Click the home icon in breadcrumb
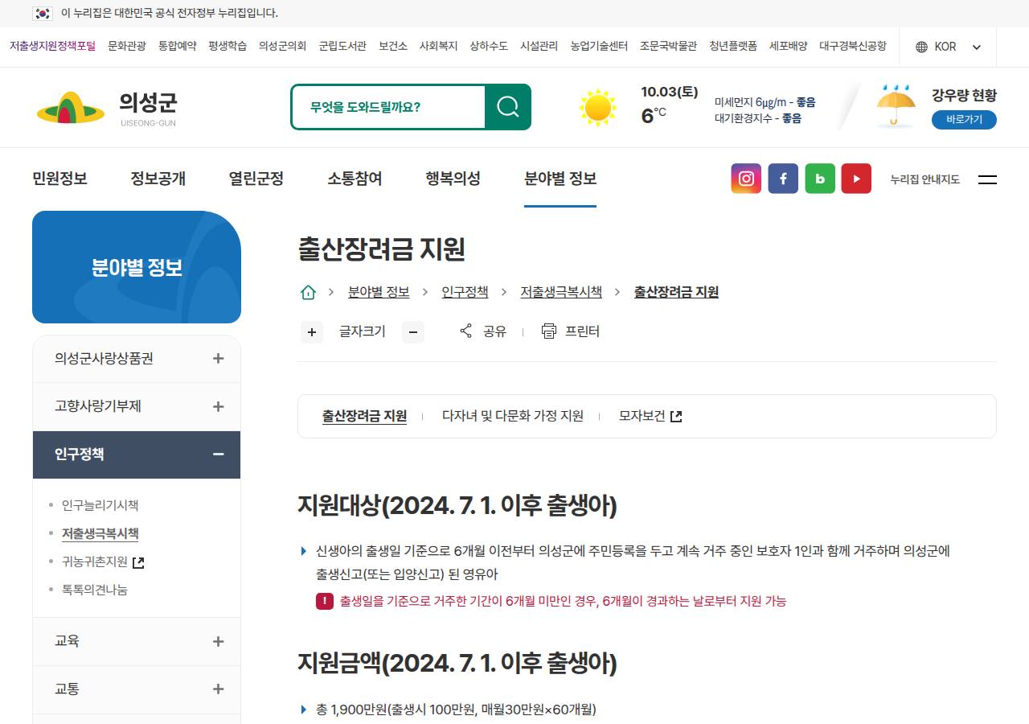 (x=308, y=292)
